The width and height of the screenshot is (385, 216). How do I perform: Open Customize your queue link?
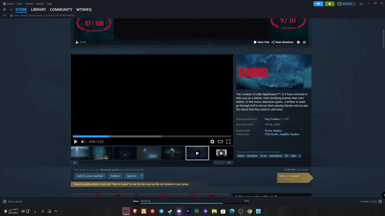(290, 169)
